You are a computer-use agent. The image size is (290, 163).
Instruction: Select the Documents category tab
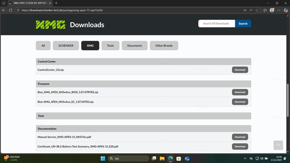coord(135,46)
